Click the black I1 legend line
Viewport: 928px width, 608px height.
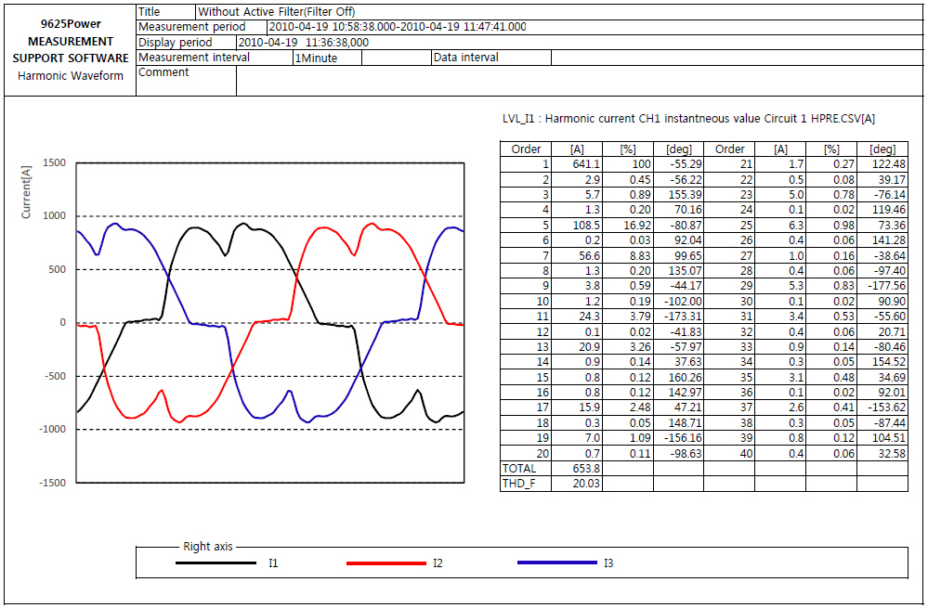pos(216,563)
